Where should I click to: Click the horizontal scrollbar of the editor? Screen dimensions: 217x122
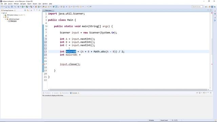129,89
